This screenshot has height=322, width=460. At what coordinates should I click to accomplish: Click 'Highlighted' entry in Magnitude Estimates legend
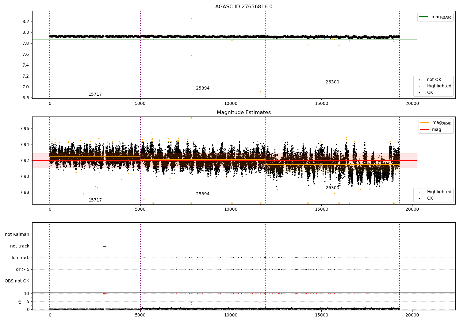coord(439,192)
